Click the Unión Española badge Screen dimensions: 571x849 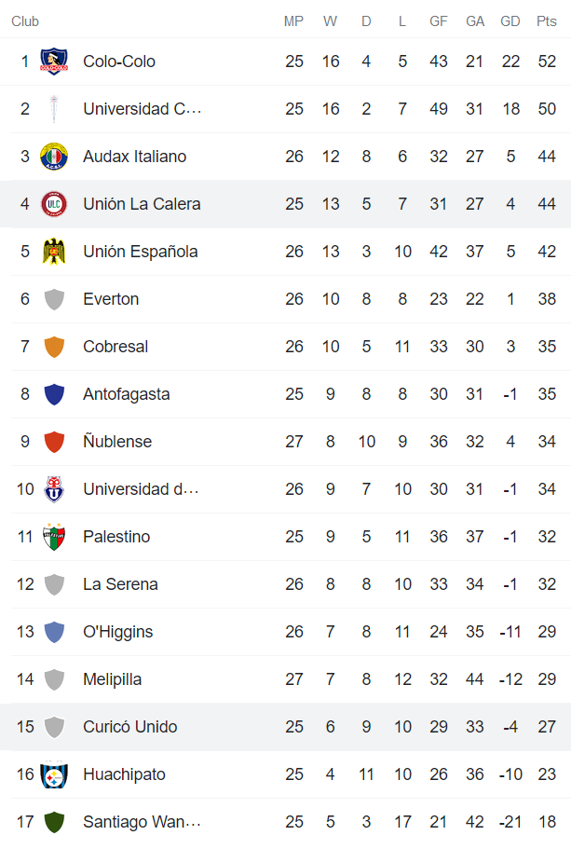(54, 251)
